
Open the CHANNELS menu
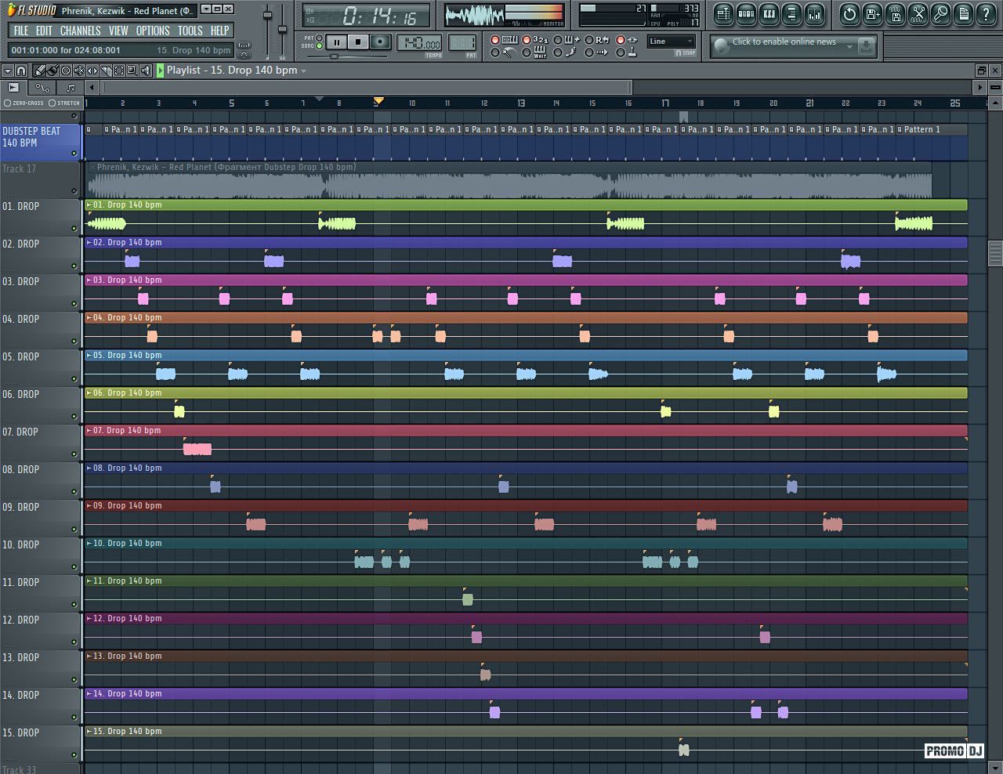click(80, 31)
